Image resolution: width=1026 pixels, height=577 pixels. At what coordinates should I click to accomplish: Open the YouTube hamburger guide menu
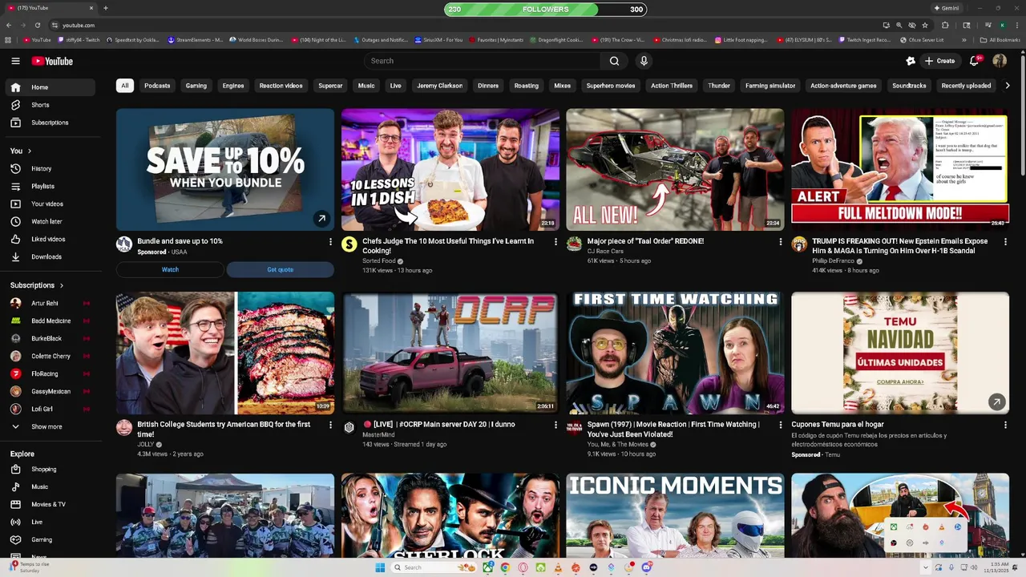(15, 61)
